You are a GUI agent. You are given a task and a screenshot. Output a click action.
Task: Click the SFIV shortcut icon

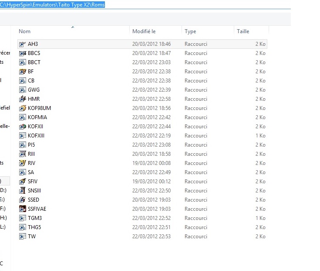(x=23, y=182)
